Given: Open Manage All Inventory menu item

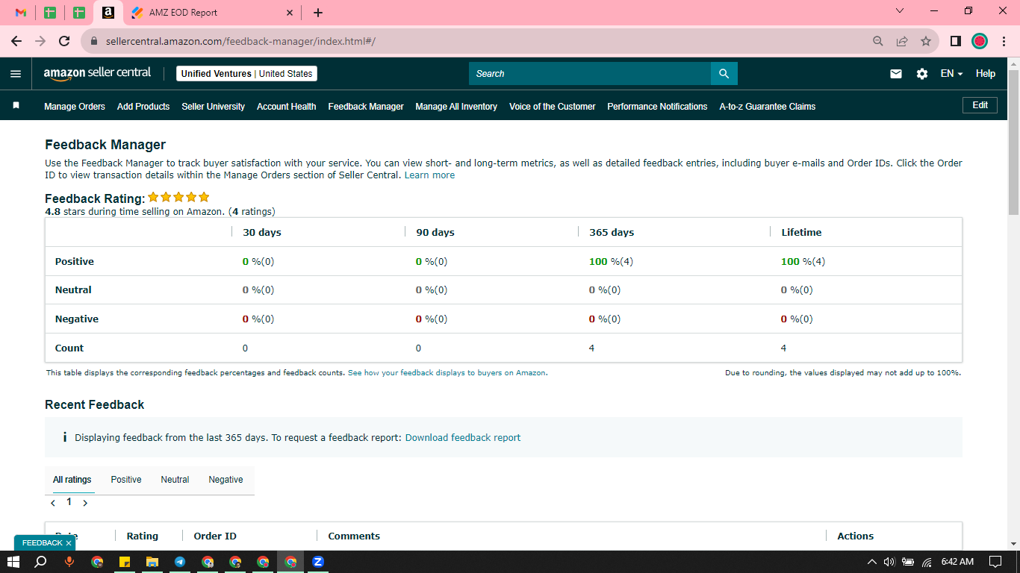Looking at the screenshot, I should click(456, 107).
